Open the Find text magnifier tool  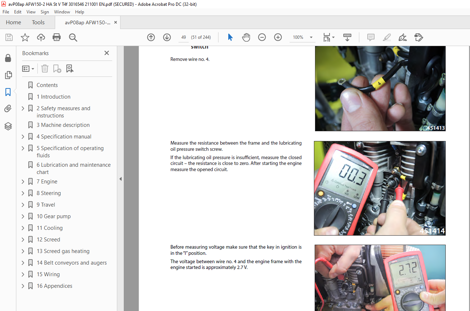click(73, 37)
